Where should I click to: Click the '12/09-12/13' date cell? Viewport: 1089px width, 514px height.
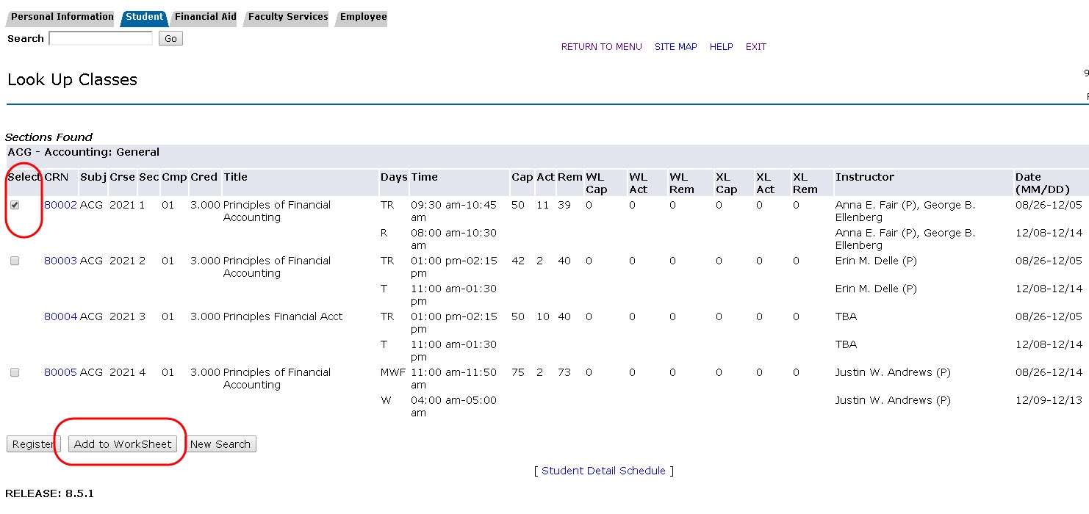pos(1049,401)
